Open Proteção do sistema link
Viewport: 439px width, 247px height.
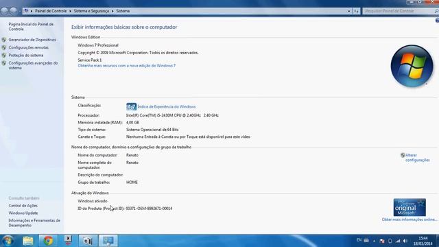point(26,56)
